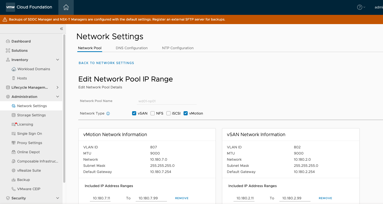Uncheck the vSAN network type checkbox
Image resolution: width=383 pixels, height=204 pixels.
coord(134,113)
